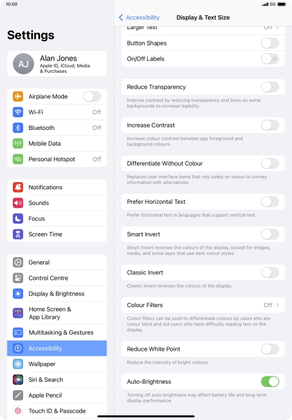The height and width of the screenshot is (420, 292).
Task: Tap the Personal Hotspot row
Action: (x=57, y=159)
